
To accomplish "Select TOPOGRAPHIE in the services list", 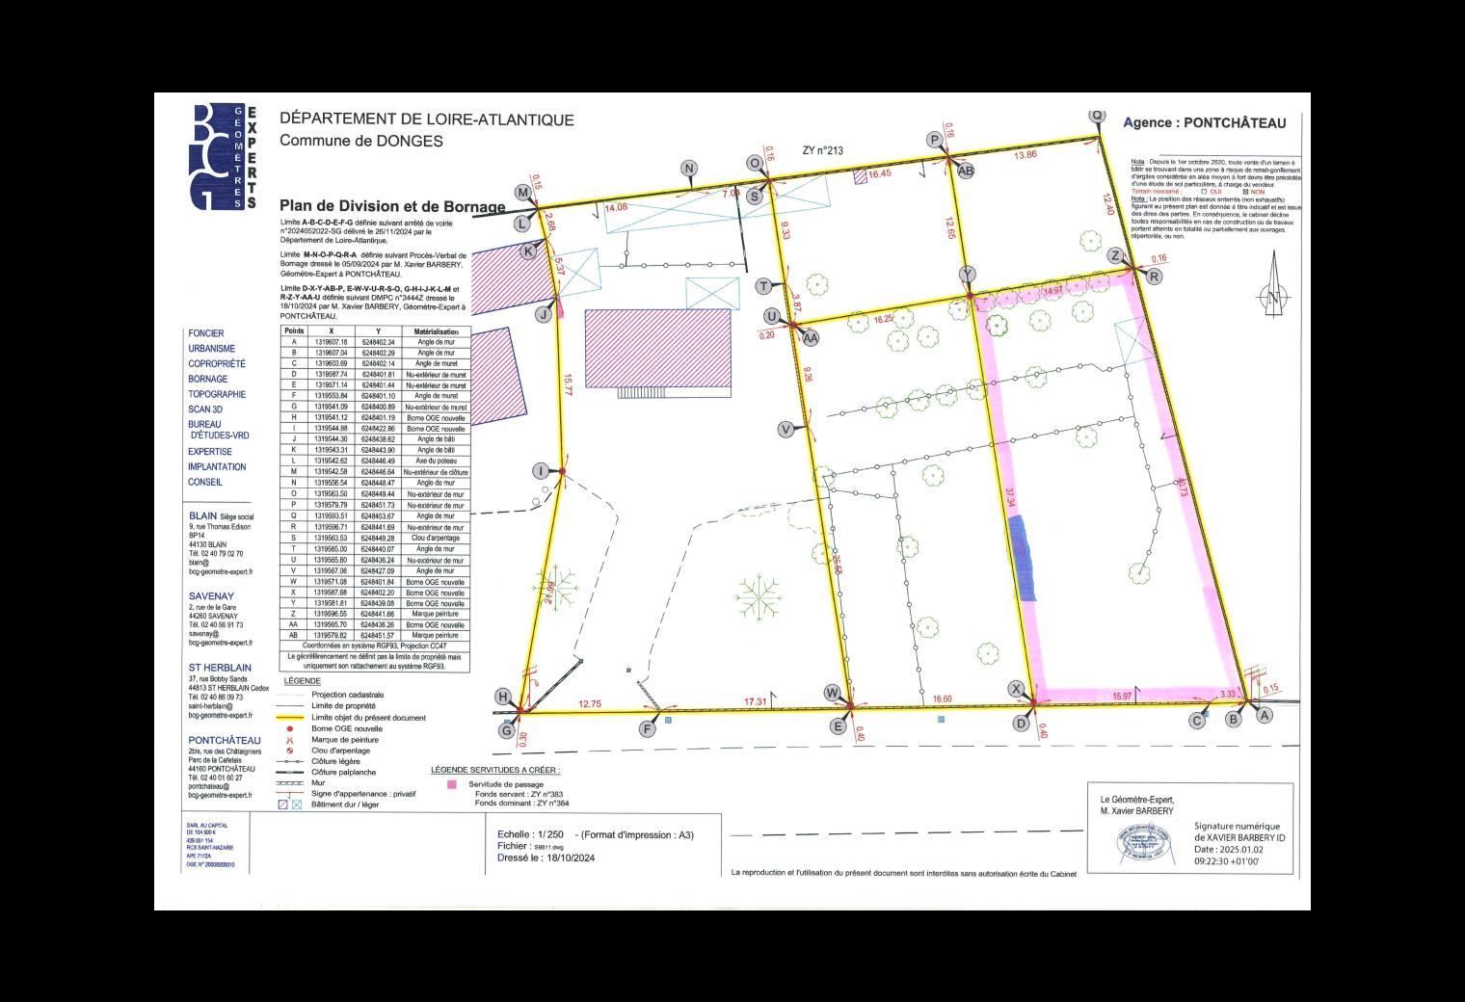I will click(x=217, y=394).
